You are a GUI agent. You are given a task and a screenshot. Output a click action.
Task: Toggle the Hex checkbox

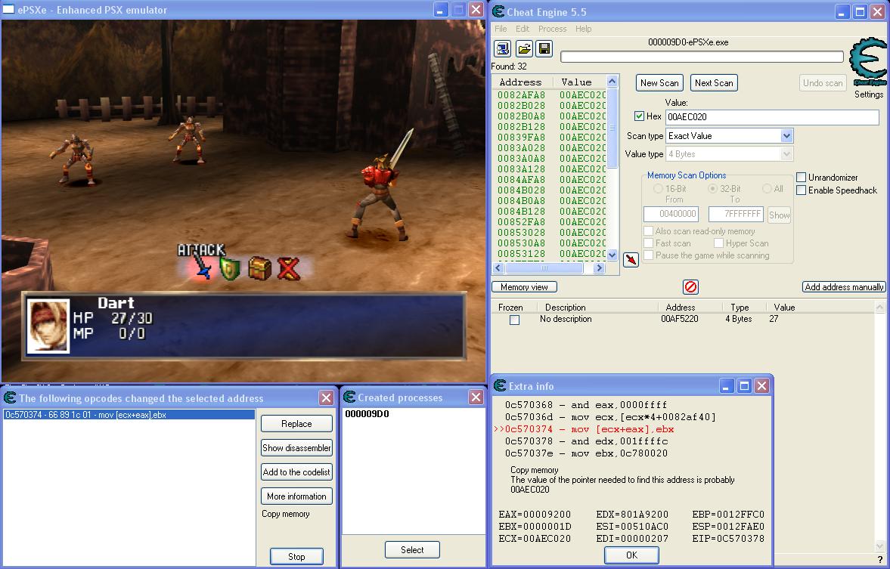point(639,116)
